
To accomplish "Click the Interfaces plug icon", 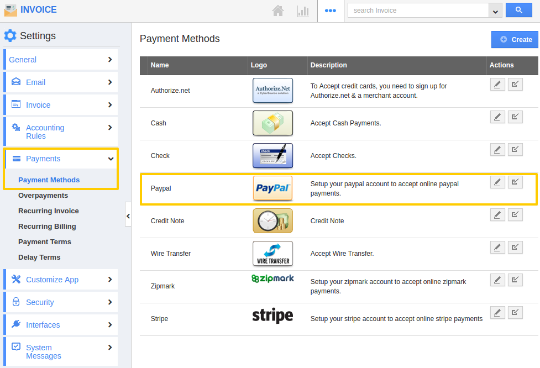I will point(16,324).
